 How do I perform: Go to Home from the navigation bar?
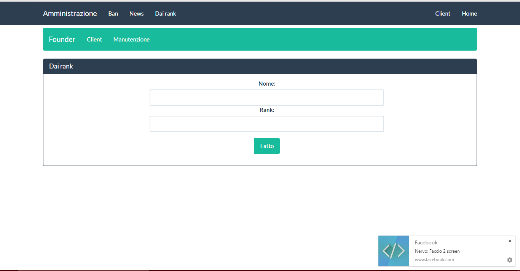coord(469,13)
